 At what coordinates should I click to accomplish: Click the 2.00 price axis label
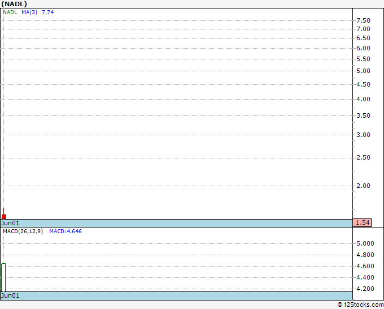tap(363, 186)
